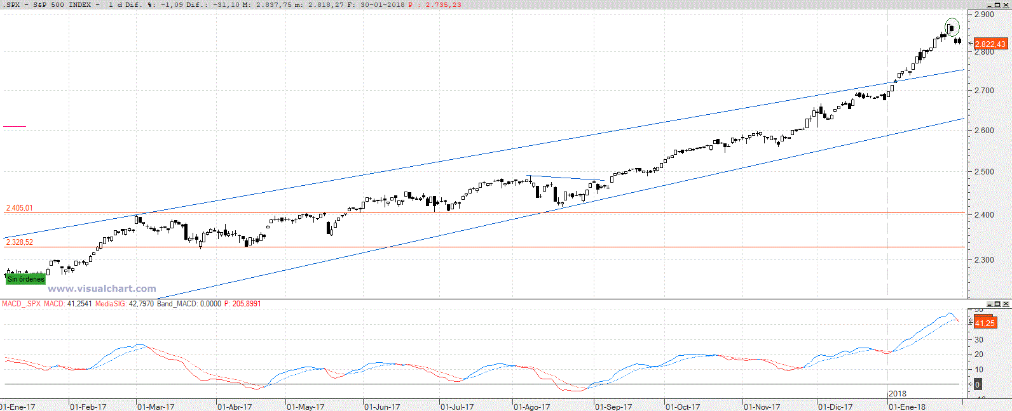Click the green 'Sin órdenes' label
Image resolution: width=1012 pixels, height=411 pixels.
coord(25,279)
